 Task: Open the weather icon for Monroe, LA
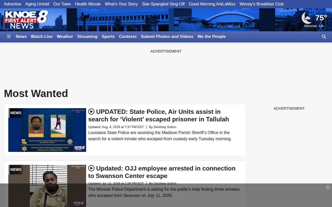(307, 18)
